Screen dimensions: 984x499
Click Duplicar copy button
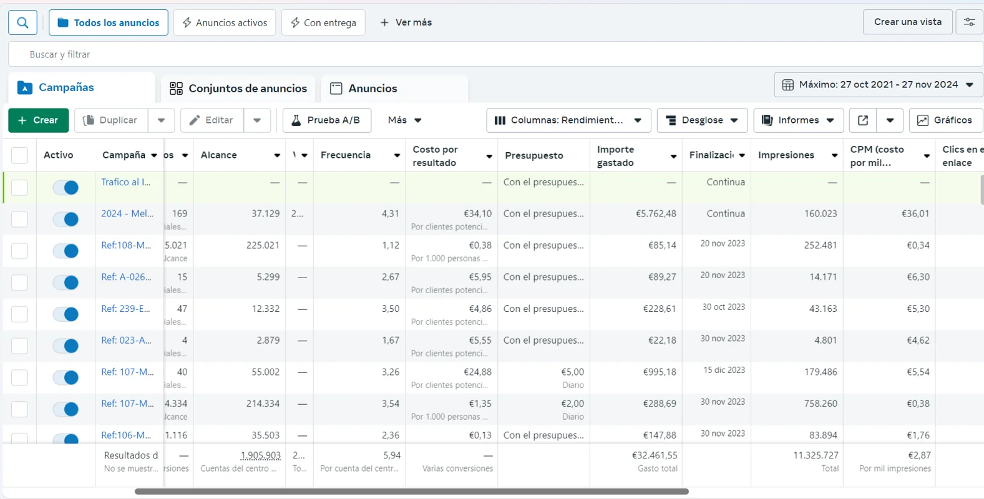click(111, 120)
